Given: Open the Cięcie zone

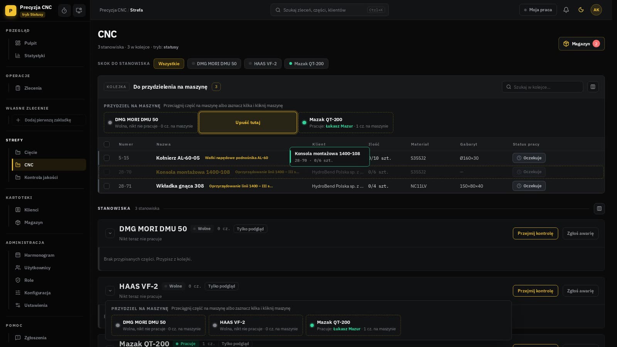Looking at the screenshot, I should coord(49,152).
